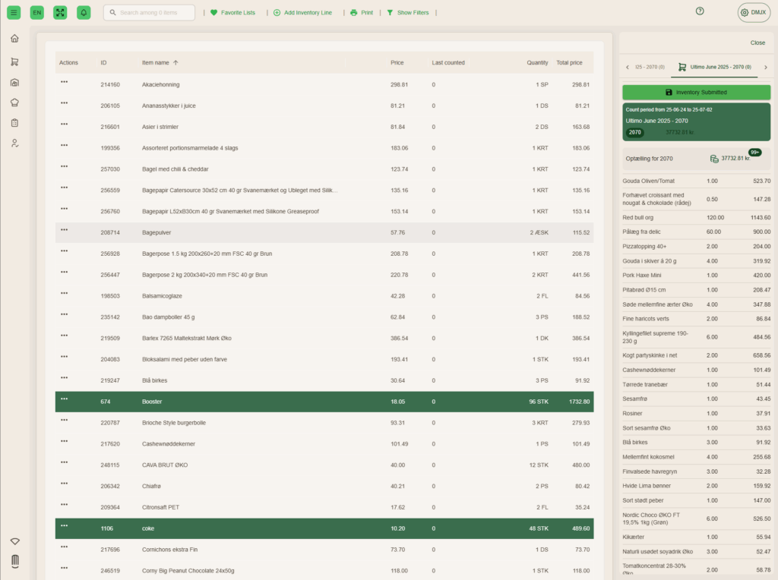Viewport: 778px width, 580px height.
Task: Open the hamburger menu button
Action: [x=14, y=12]
